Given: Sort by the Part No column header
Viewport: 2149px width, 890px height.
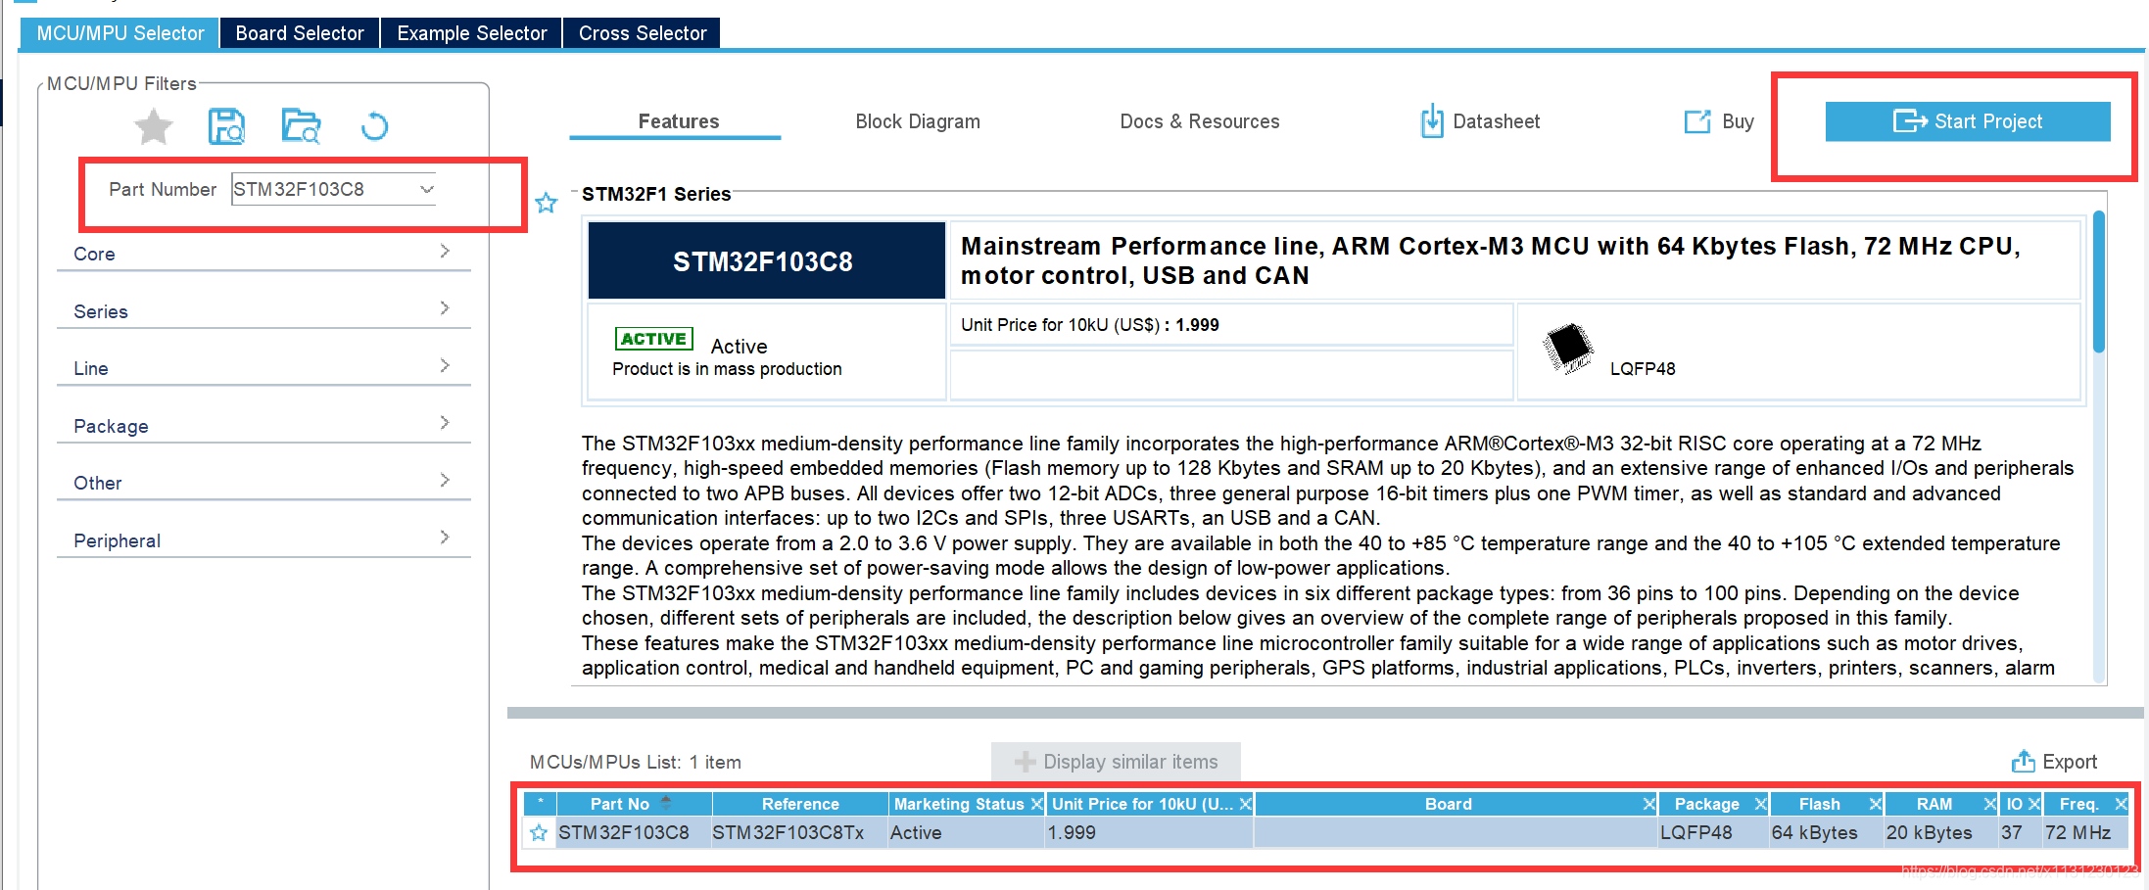Looking at the screenshot, I should pyautogui.click(x=634, y=804).
